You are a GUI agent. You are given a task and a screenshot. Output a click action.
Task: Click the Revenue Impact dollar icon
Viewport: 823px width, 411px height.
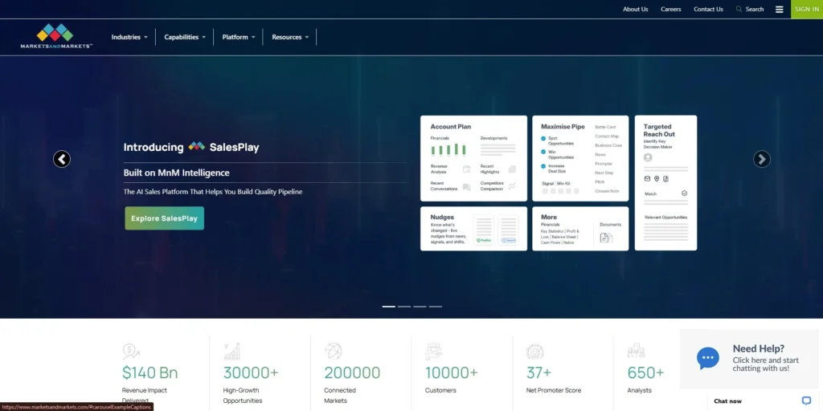[x=131, y=352]
